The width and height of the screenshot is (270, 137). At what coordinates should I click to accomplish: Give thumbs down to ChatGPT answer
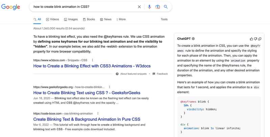pos(255,39)
